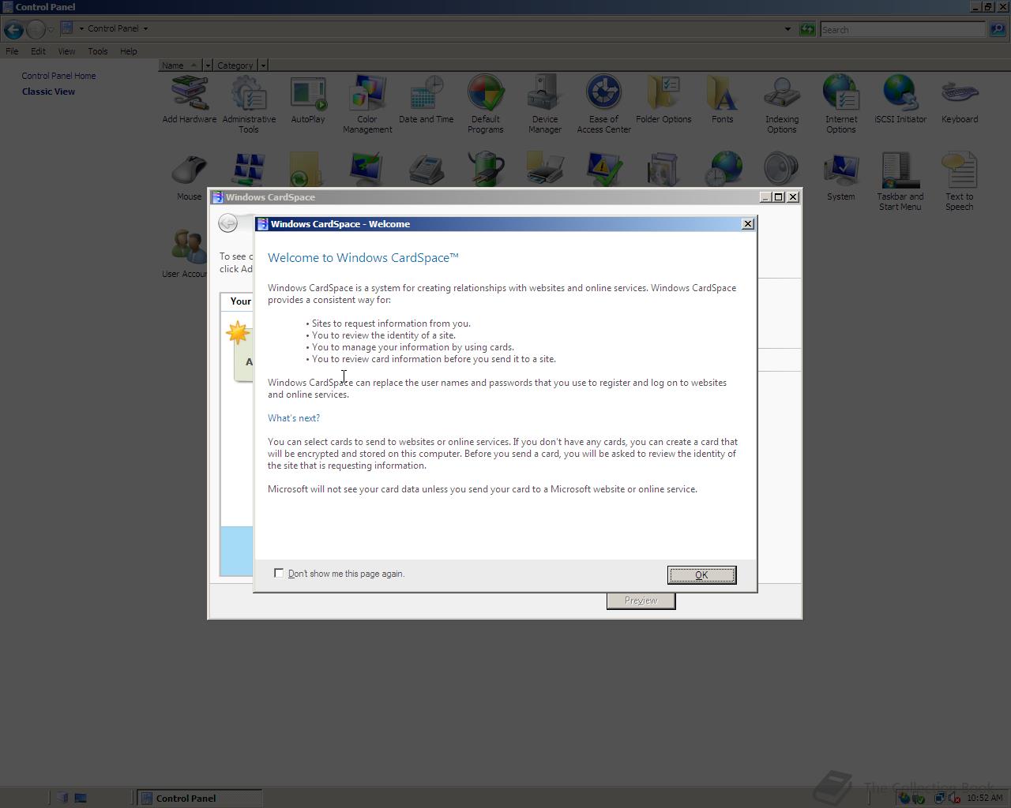Open the Edit menu

coord(38,51)
